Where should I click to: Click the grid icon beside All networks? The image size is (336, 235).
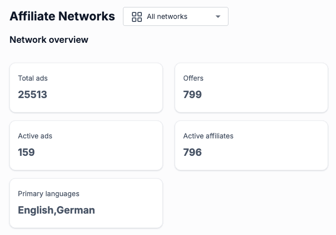(x=137, y=17)
